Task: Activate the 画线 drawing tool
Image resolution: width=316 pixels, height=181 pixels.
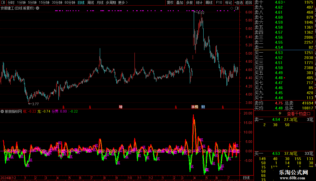Action: [x=209, y=3]
